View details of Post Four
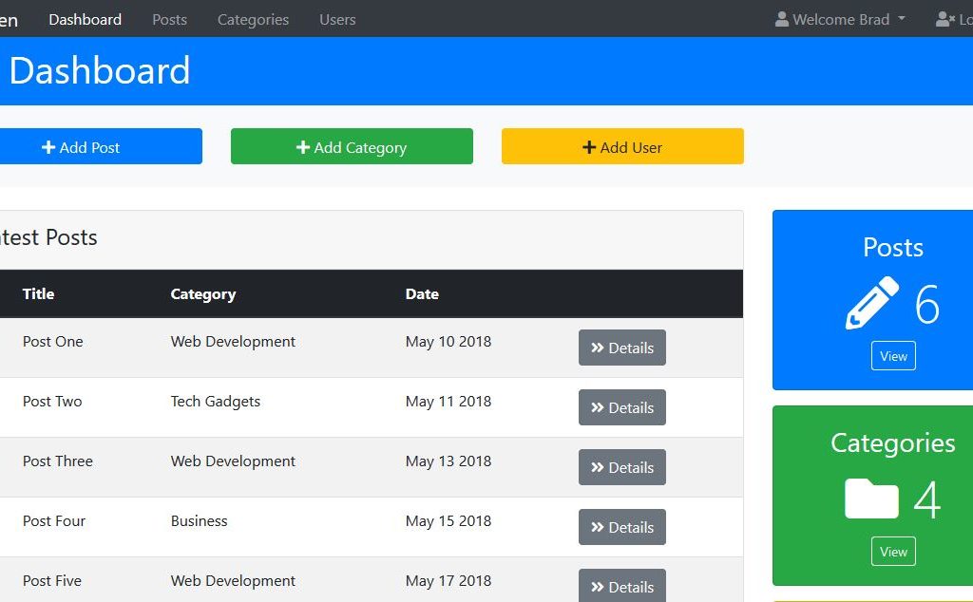973x602 pixels. tap(622, 527)
